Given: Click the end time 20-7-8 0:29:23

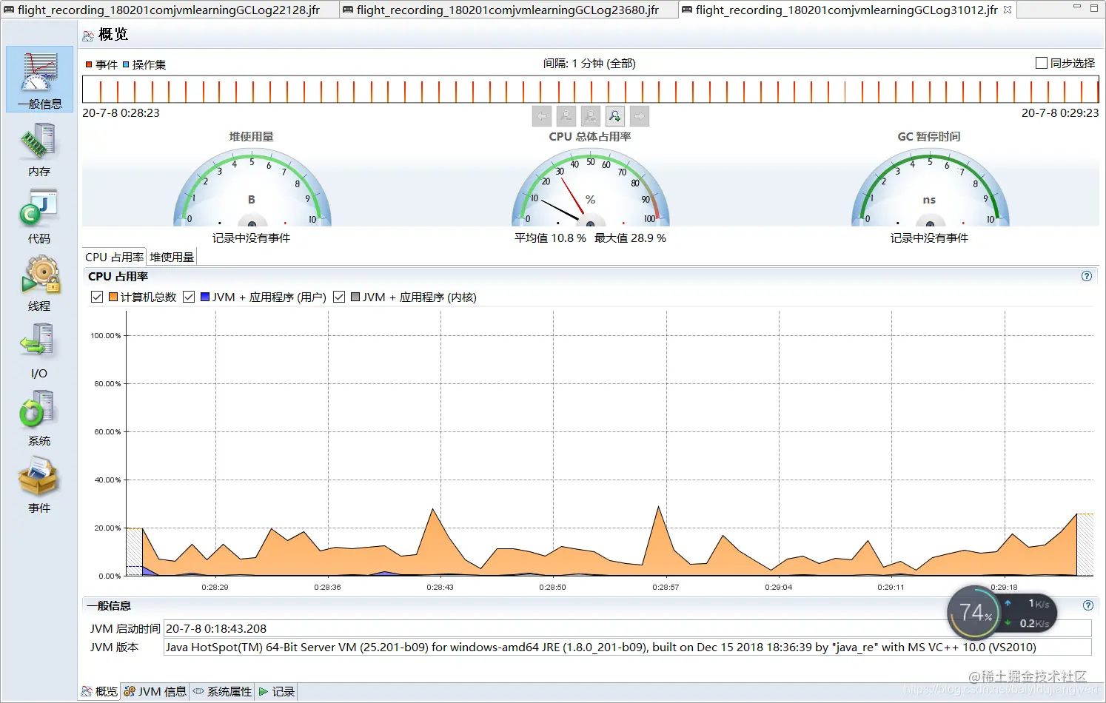Looking at the screenshot, I should pyautogui.click(x=1060, y=112).
